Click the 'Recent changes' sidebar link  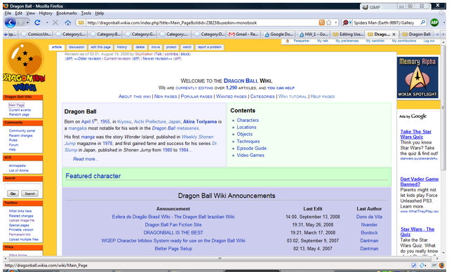pos(20,135)
